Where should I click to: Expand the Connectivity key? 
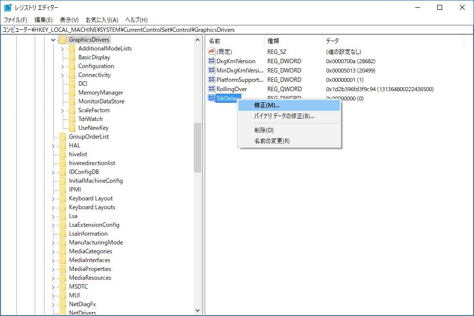pos(62,75)
